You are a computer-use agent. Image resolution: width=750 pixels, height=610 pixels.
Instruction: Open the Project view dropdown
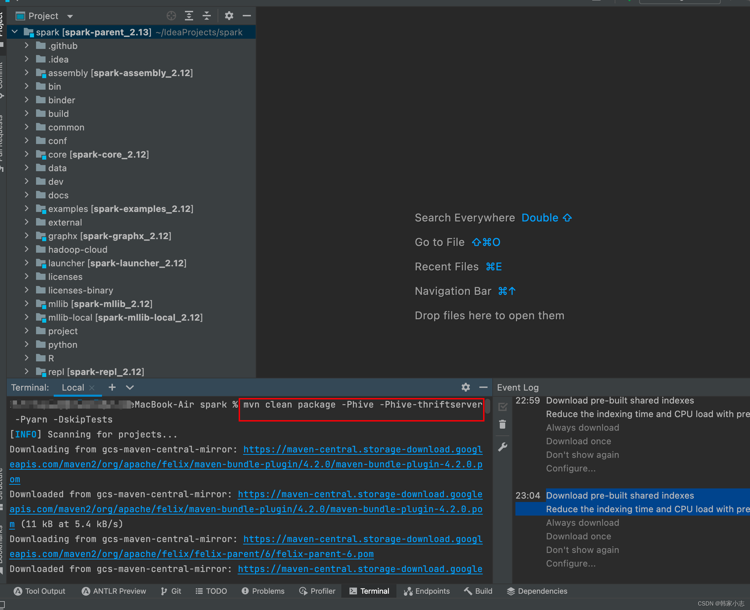point(70,16)
